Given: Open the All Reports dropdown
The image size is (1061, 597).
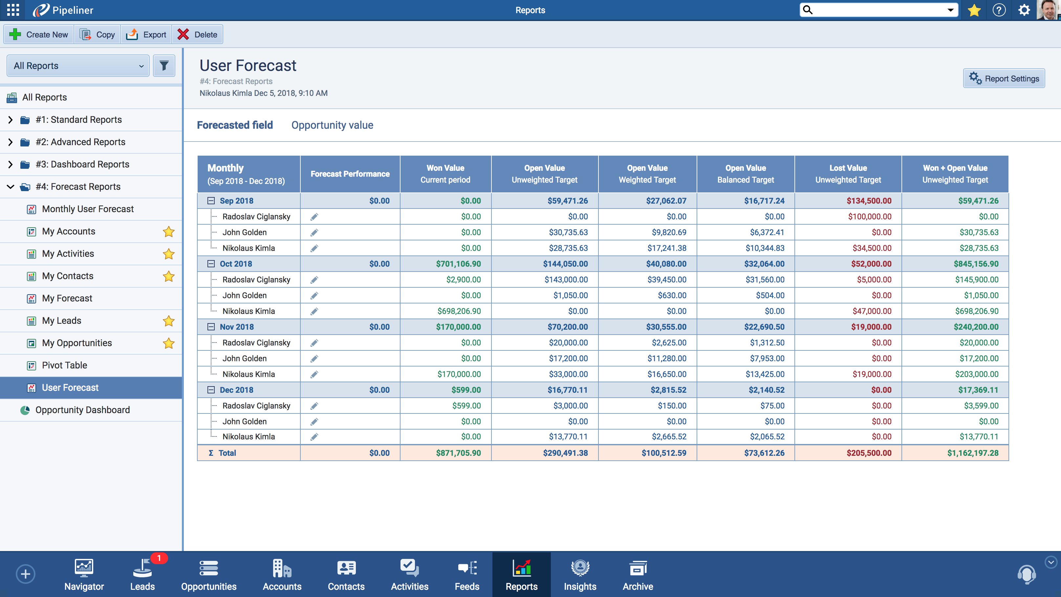Looking at the screenshot, I should click(x=78, y=66).
